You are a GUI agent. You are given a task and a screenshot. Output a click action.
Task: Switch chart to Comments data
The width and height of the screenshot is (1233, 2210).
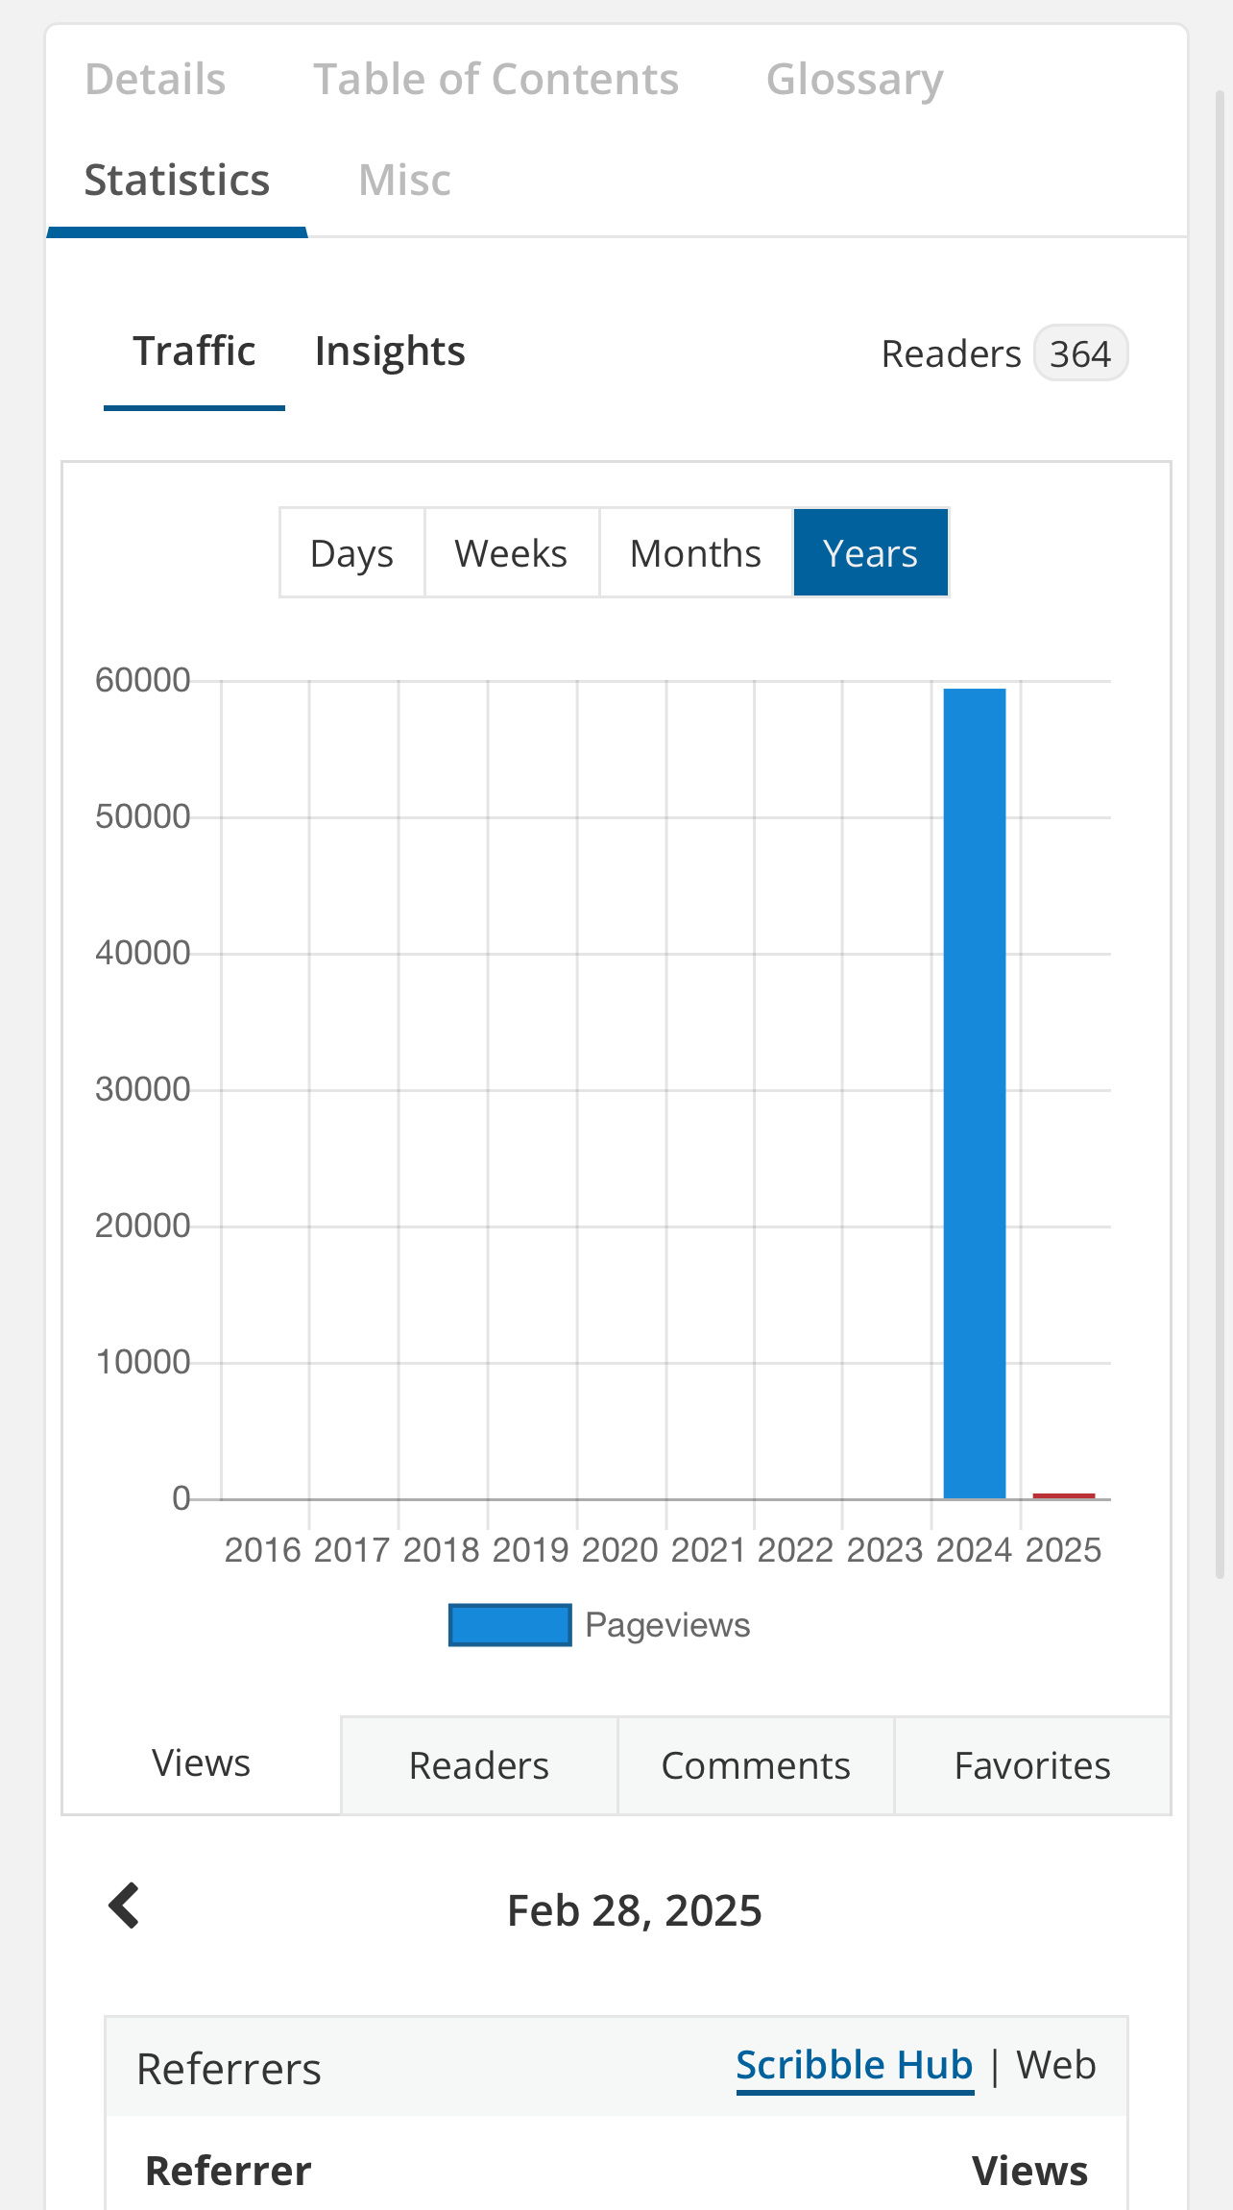click(x=755, y=1765)
